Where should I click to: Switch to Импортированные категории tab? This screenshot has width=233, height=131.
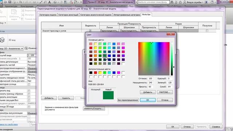127,15
